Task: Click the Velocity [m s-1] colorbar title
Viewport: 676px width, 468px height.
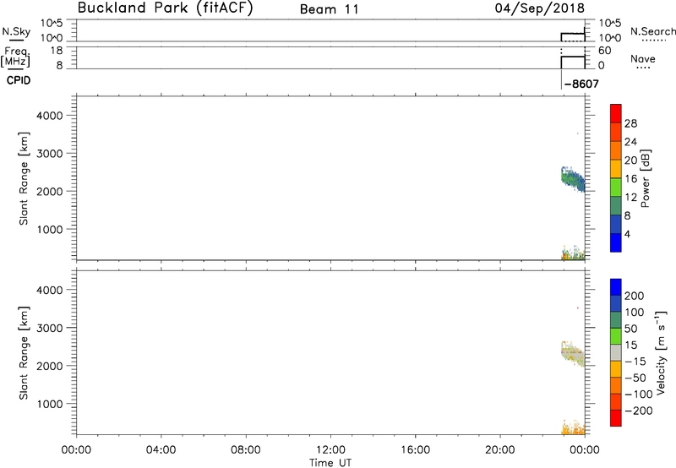Action: (661, 352)
